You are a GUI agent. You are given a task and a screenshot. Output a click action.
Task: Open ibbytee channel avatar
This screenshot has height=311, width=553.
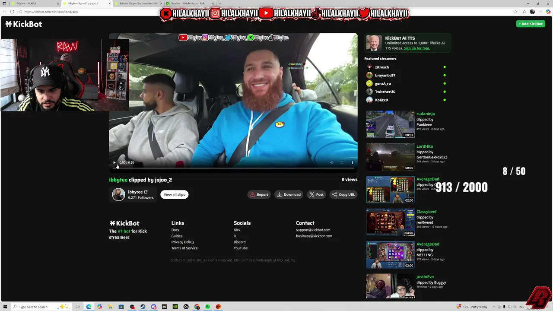118,194
